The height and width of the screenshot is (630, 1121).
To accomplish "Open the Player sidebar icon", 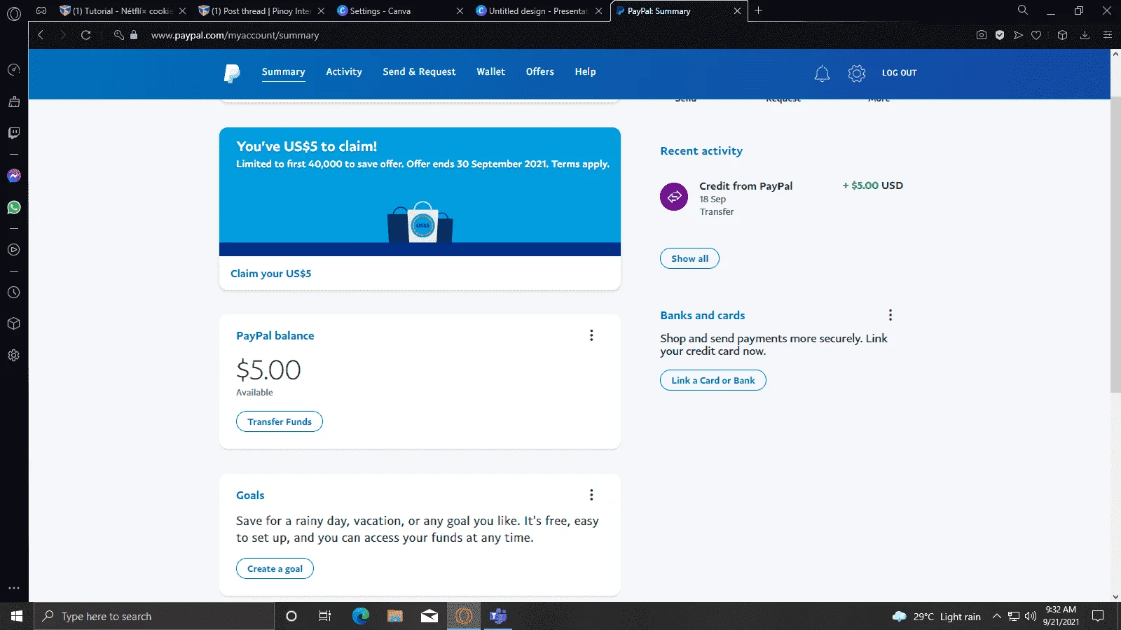I will pos(13,250).
